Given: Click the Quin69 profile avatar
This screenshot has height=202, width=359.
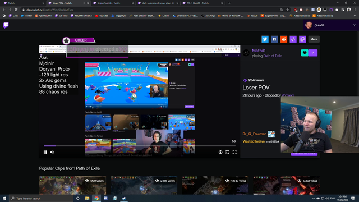Looking at the screenshot, I should (x=309, y=25).
